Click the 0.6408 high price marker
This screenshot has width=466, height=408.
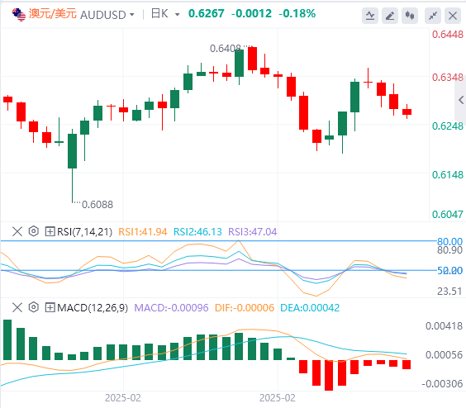click(226, 49)
